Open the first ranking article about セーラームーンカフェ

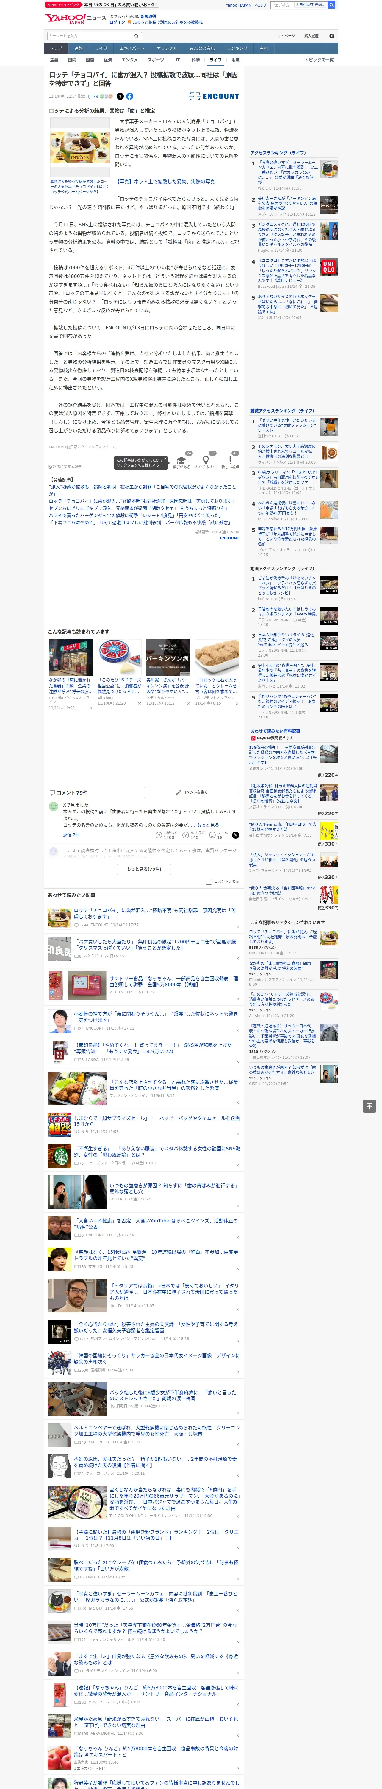click(x=288, y=172)
